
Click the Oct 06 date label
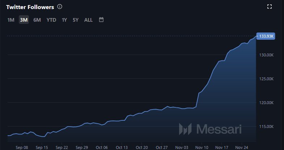pyautogui.click(x=102, y=147)
